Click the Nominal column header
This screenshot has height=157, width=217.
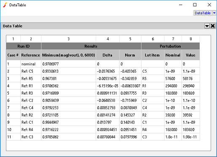173,55
